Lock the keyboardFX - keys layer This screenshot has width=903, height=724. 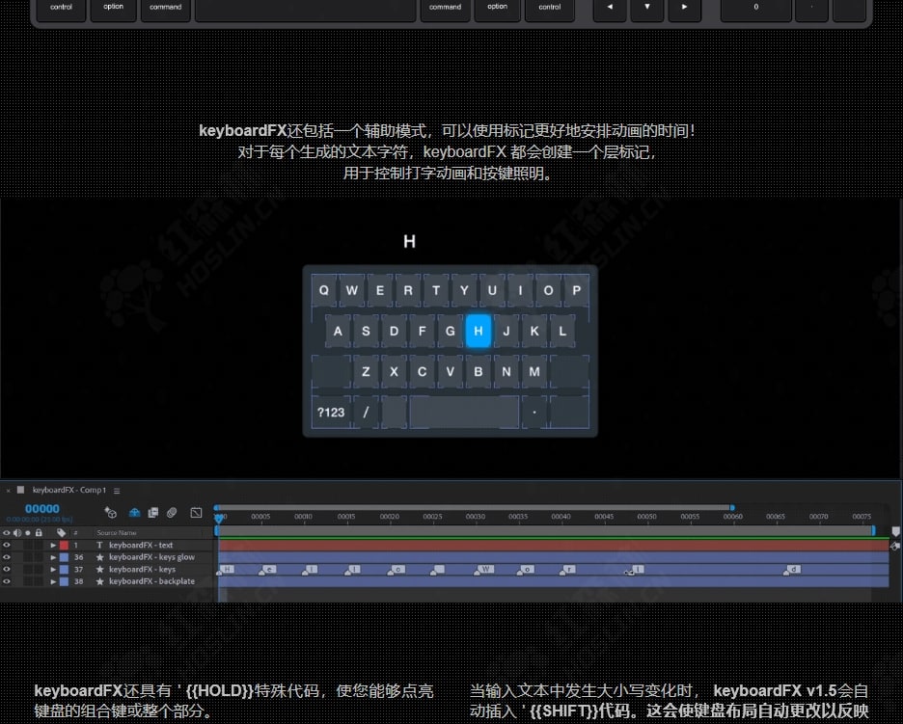tap(39, 569)
